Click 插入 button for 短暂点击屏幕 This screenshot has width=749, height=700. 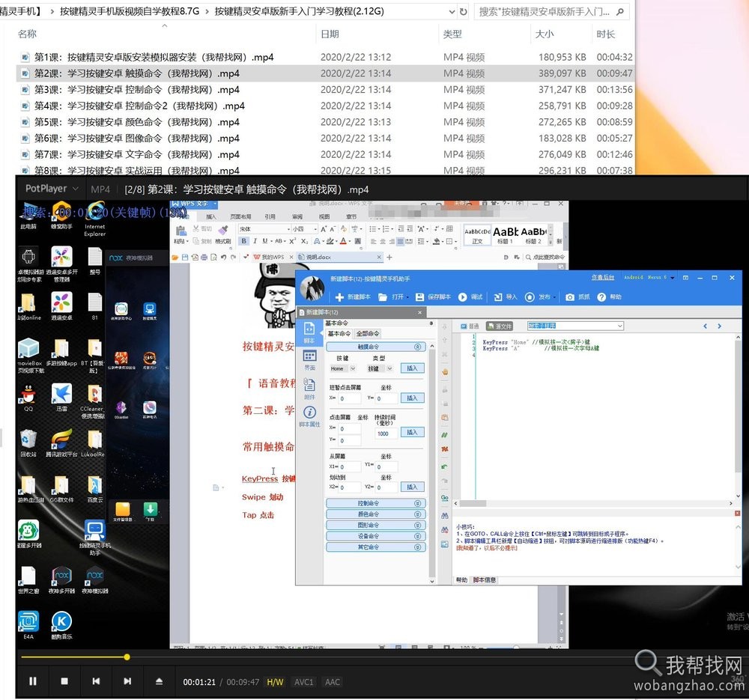point(412,398)
